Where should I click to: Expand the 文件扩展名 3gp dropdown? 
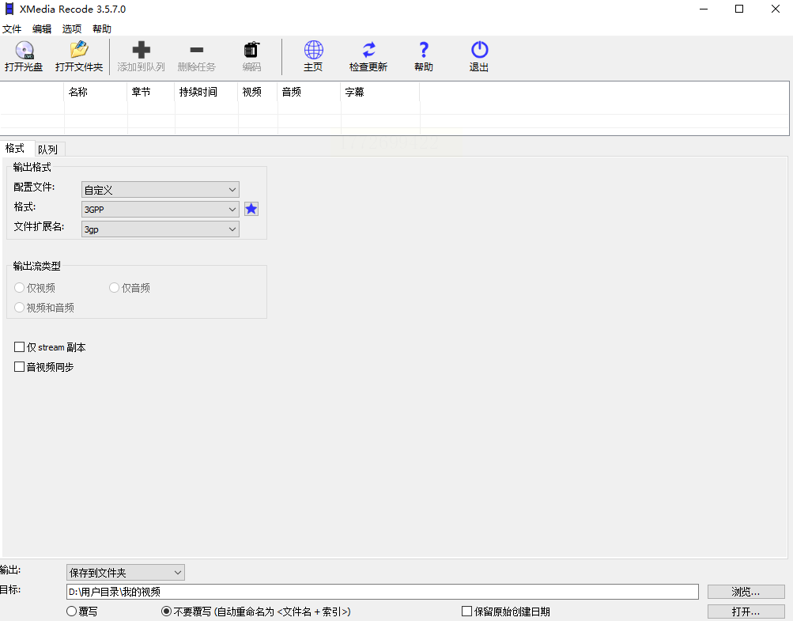[x=160, y=229]
